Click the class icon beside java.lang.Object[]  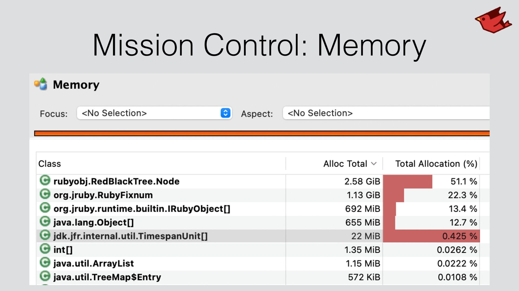coord(45,222)
